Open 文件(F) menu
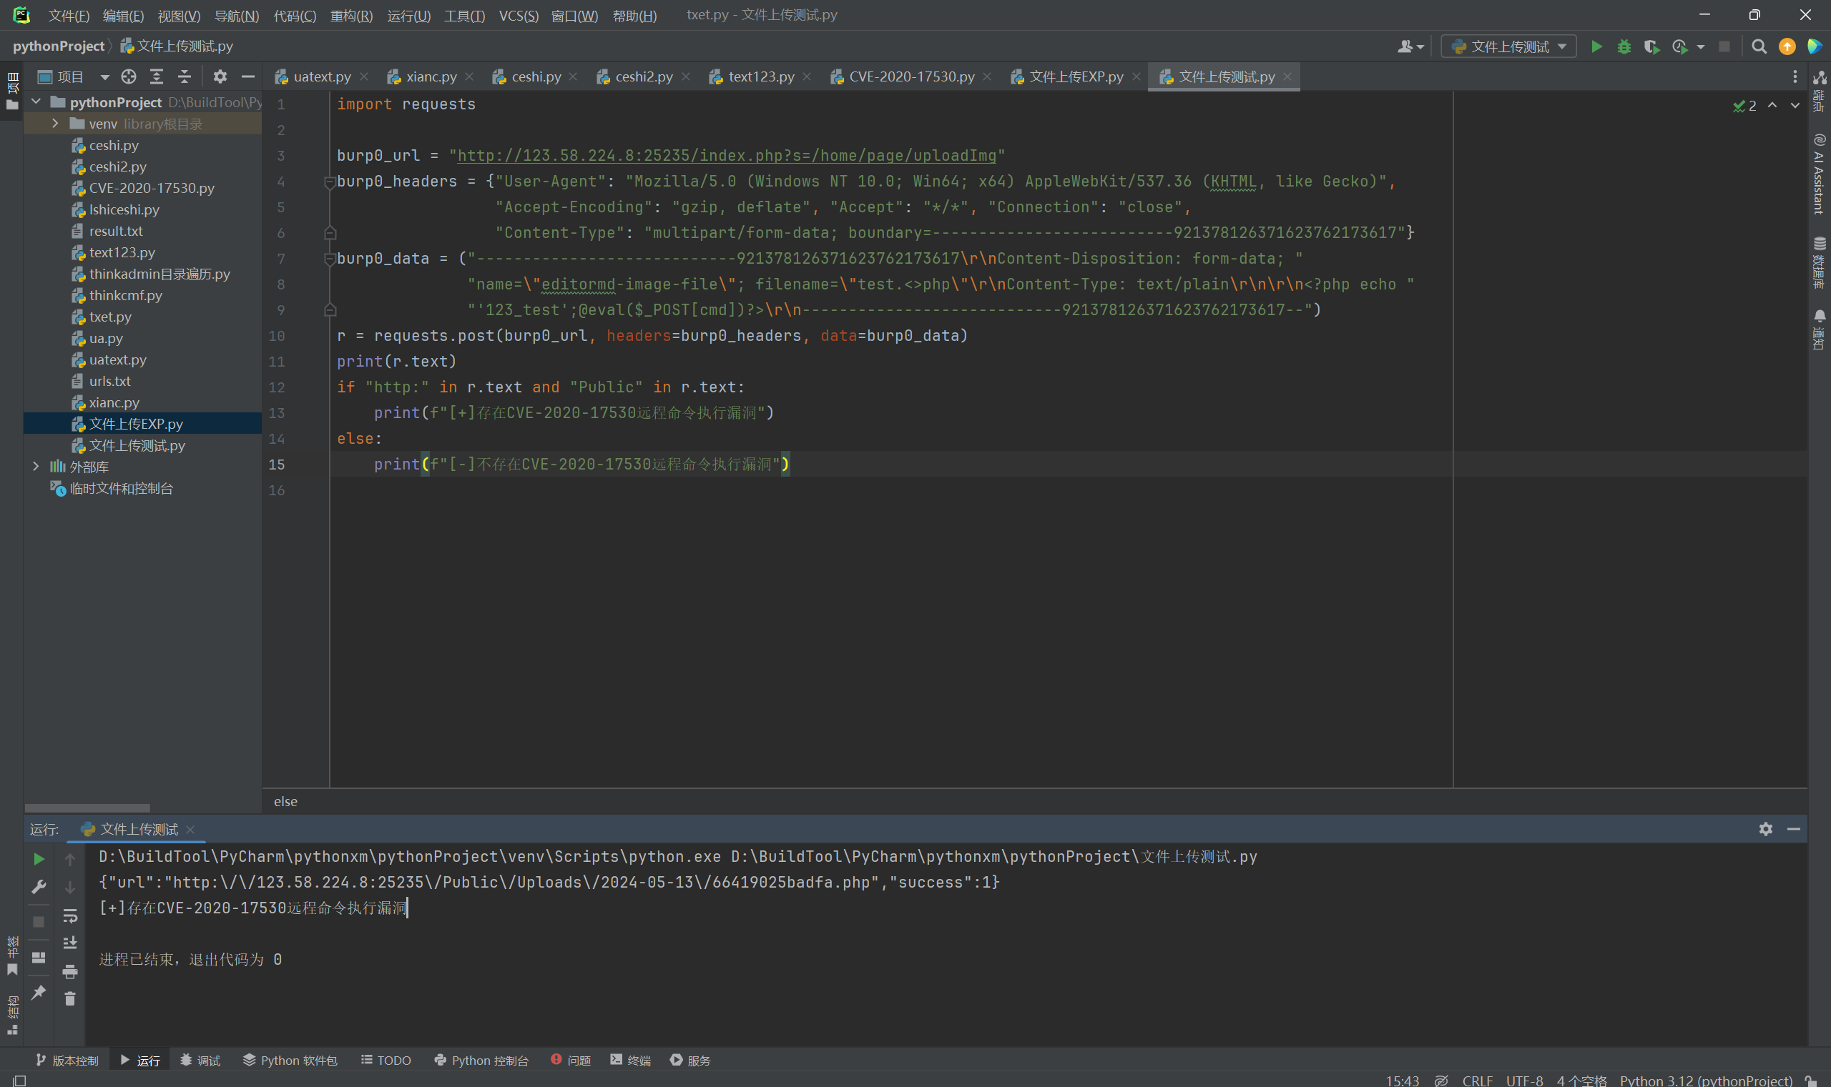The height and width of the screenshot is (1087, 1831). [68, 16]
